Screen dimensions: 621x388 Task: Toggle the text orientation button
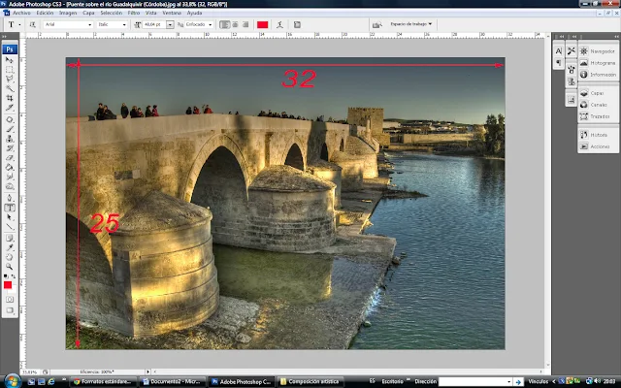coord(32,24)
